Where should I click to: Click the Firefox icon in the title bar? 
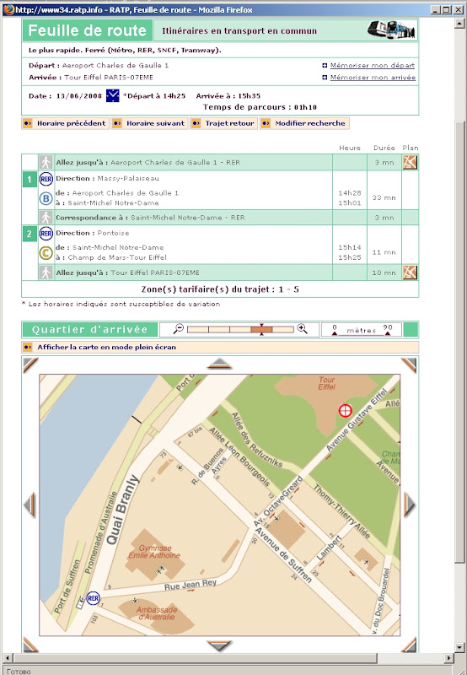point(8,9)
